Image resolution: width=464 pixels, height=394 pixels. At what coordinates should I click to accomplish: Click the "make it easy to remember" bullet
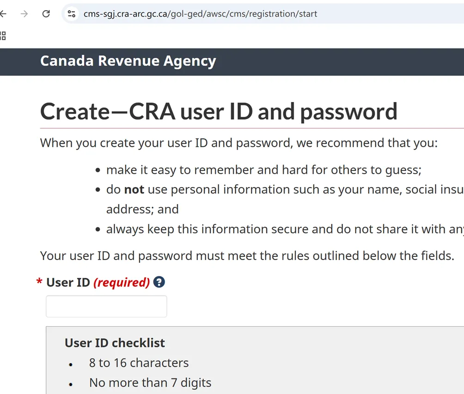click(263, 170)
